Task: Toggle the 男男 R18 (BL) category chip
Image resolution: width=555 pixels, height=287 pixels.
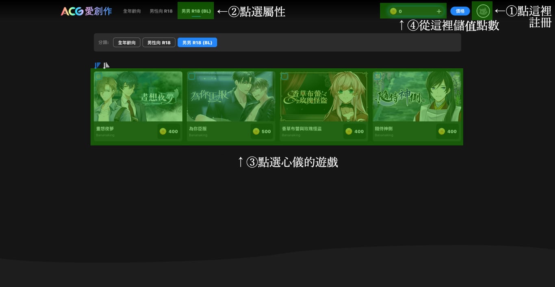Action: pyautogui.click(x=197, y=42)
